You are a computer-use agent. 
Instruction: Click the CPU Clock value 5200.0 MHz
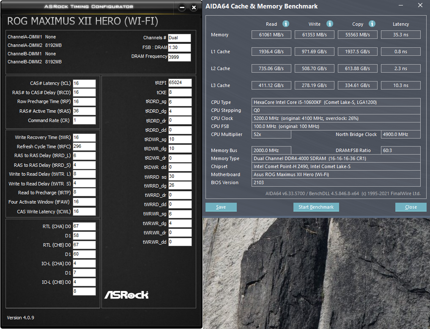coord(336,118)
